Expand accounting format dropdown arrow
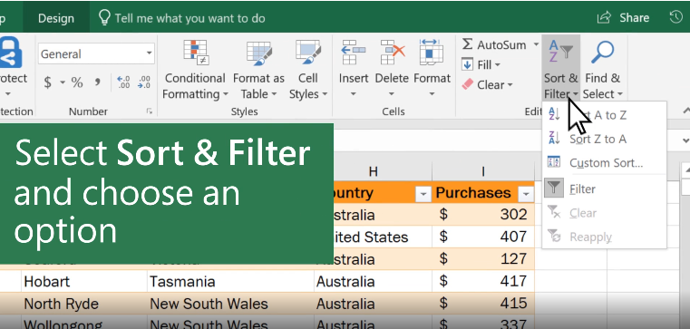This screenshot has height=329, width=690. point(63,82)
